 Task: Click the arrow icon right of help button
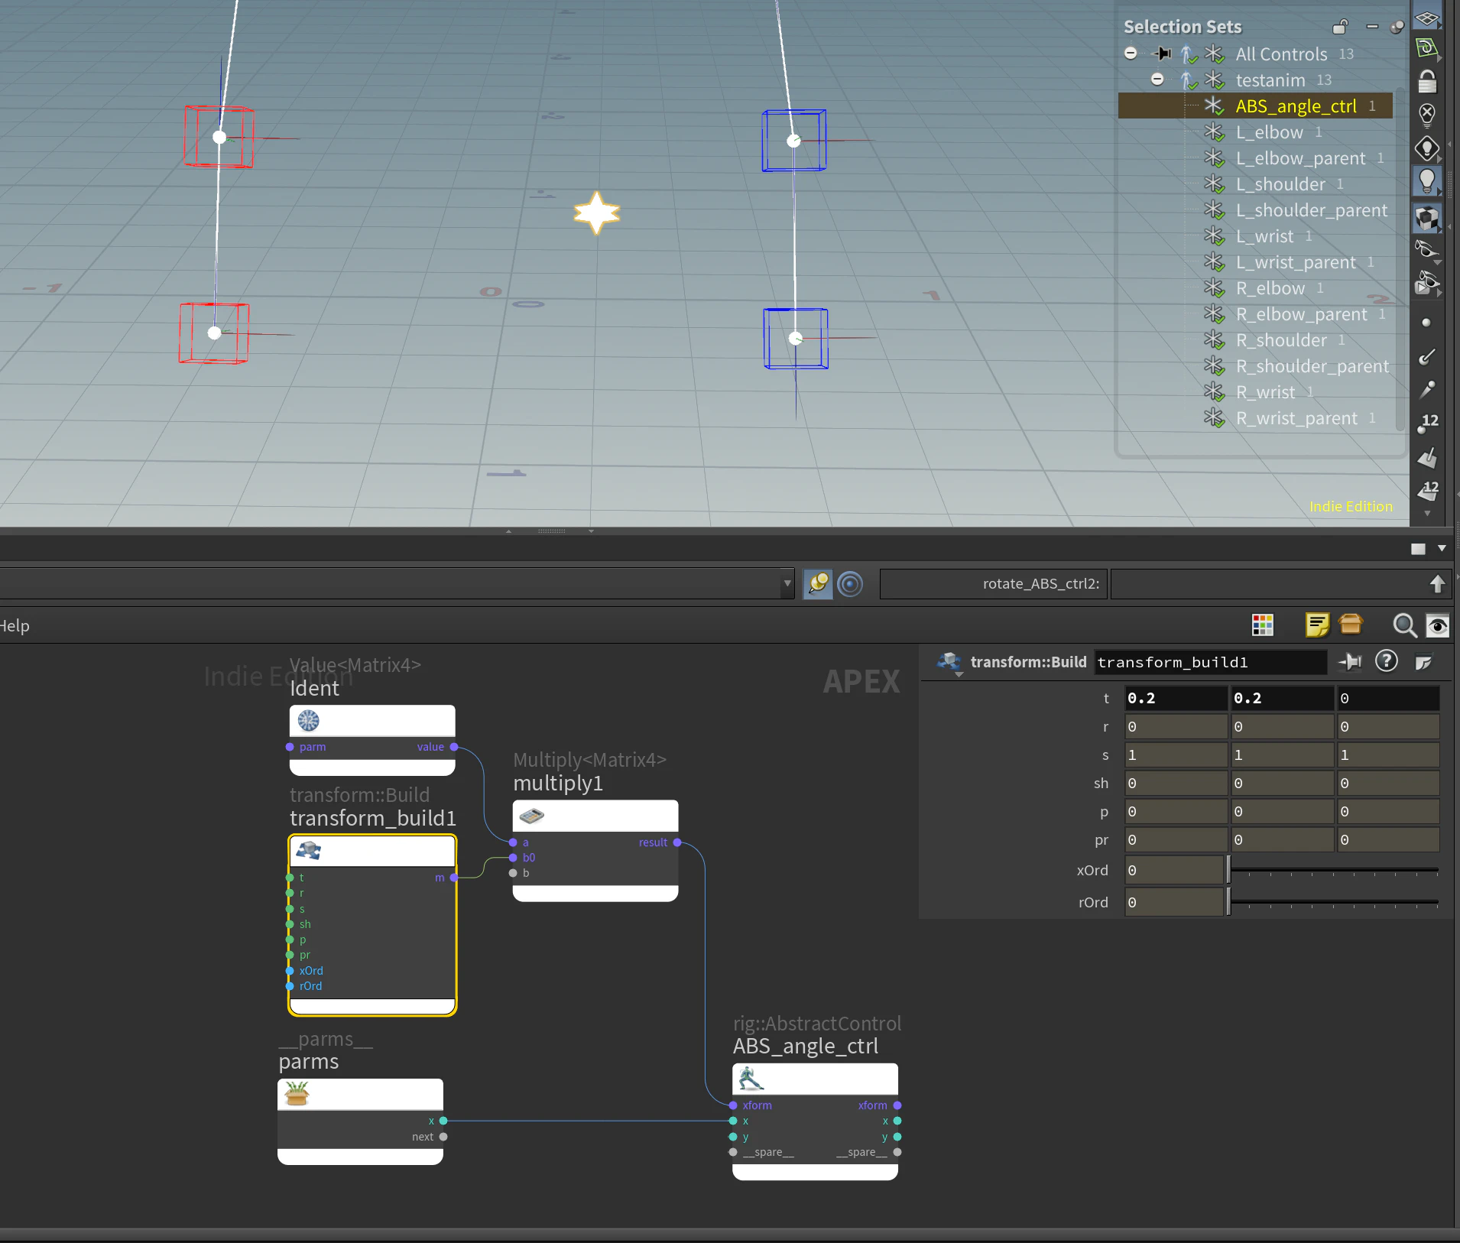click(x=1423, y=662)
